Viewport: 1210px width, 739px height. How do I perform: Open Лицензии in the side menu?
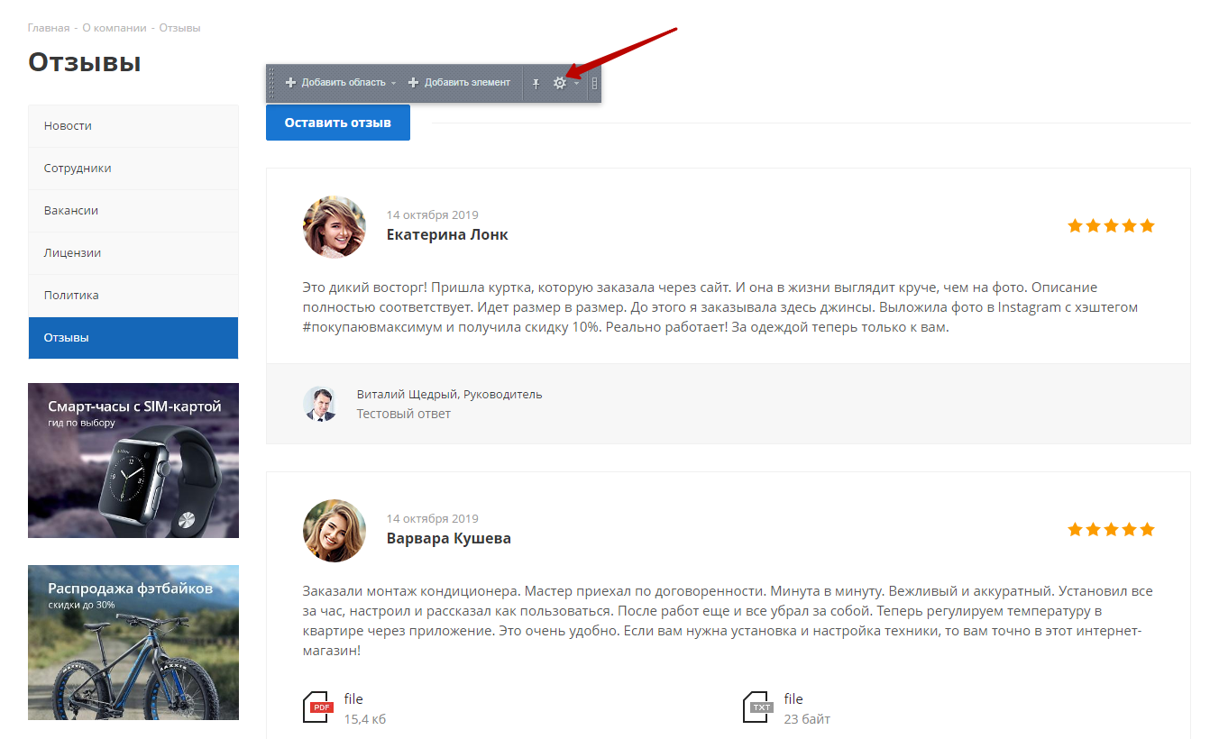[x=133, y=253]
